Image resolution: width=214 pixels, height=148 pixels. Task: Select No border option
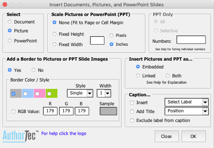pyautogui.click(x=34, y=70)
